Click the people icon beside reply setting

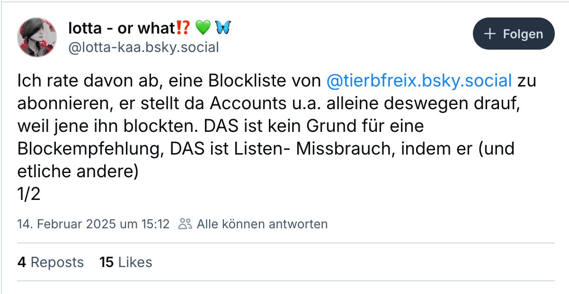[185, 224]
